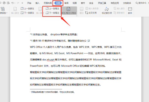Go to previous endnote with 上一条尾注
The width and height of the screenshot is (149, 102).
coord(52,9)
